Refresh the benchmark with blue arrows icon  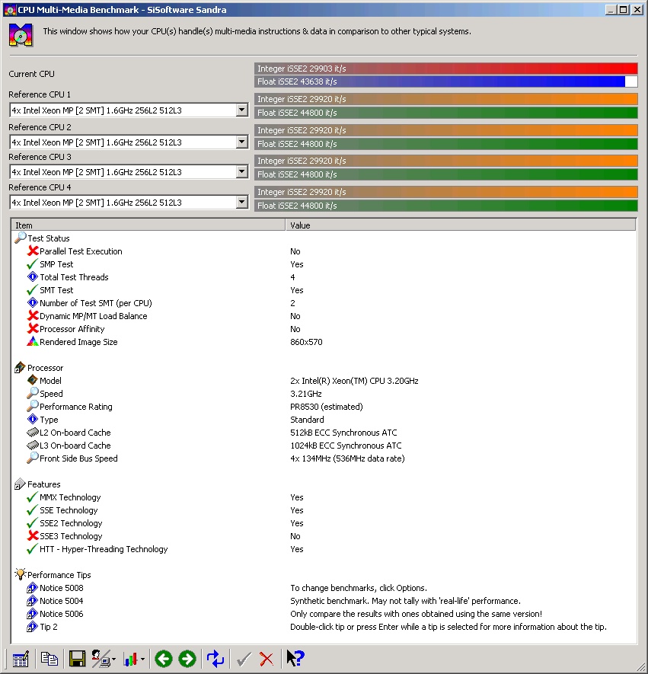click(x=215, y=659)
